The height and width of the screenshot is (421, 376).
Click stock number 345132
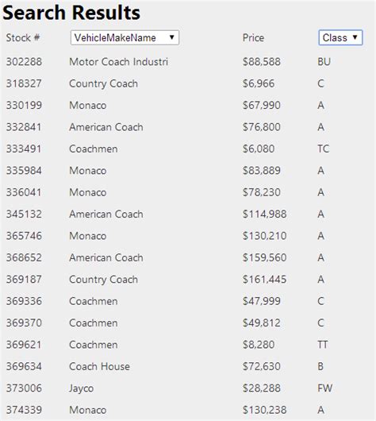(x=24, y=214)
